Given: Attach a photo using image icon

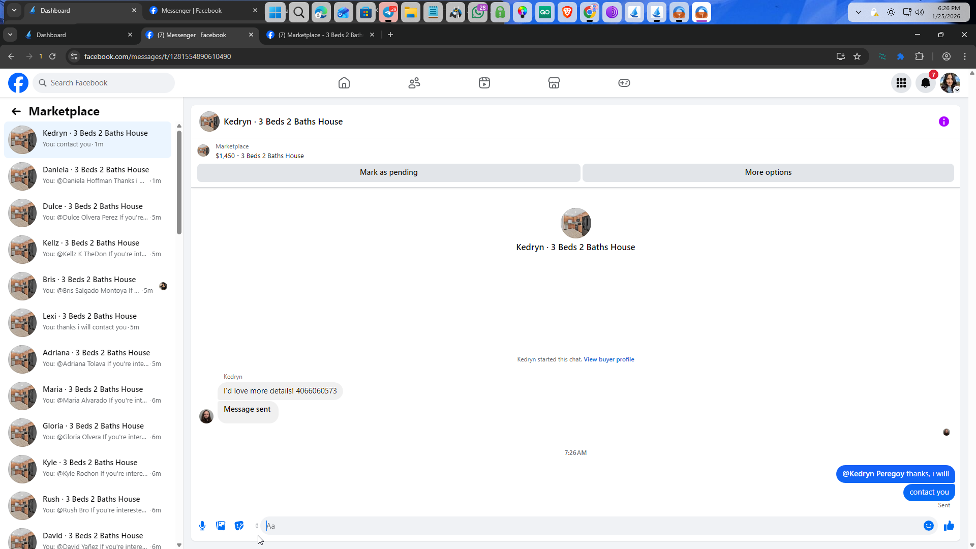Looking at the screenshot, I should [221, 526].
